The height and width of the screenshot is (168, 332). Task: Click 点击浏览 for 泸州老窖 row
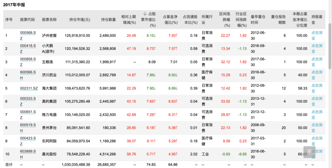click(x=317, y=35)
